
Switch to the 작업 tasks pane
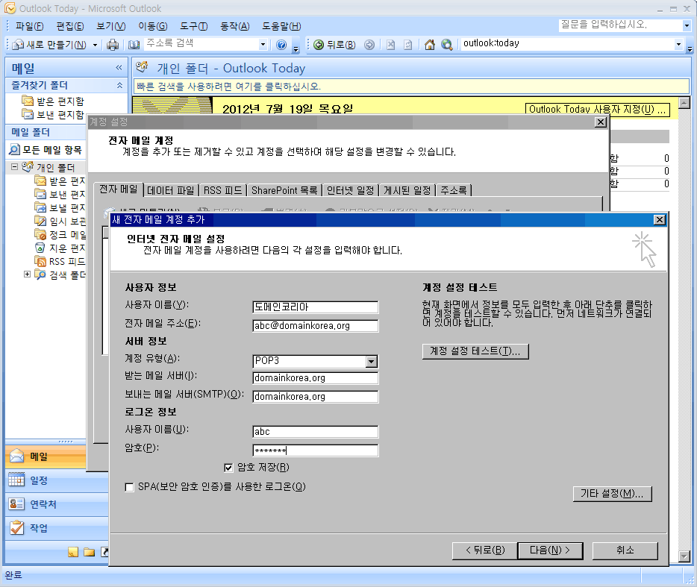57,528
